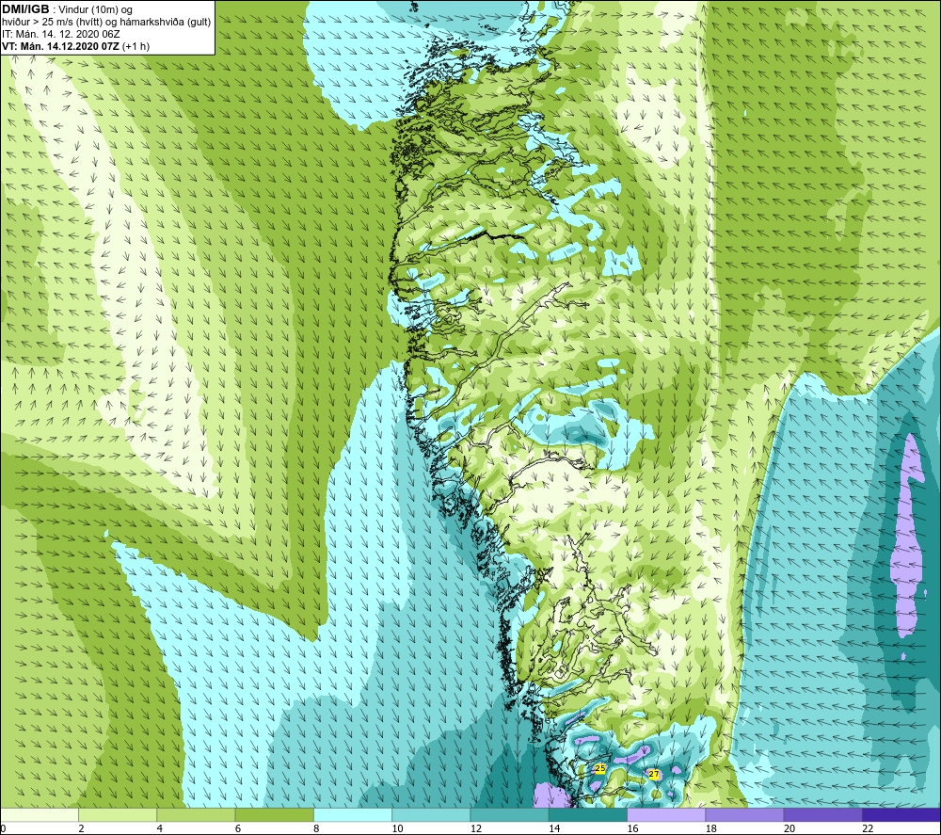941x835 pixels.
Task: Click the 'VT: Mán. 14.12.2020 07Z' line
Action: click(60, 46)
